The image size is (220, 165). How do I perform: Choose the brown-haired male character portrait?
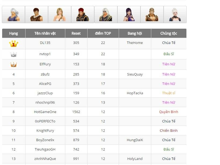[37, 15]
